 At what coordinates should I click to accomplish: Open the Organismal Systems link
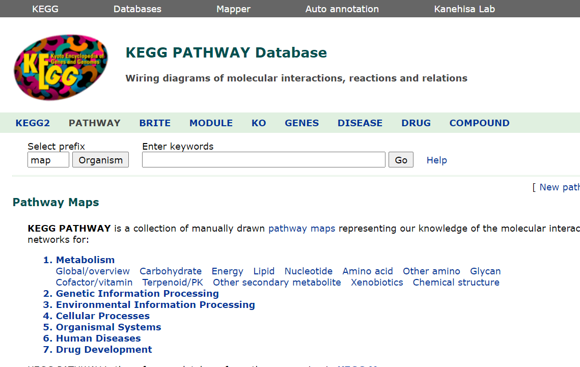(108, 327)
